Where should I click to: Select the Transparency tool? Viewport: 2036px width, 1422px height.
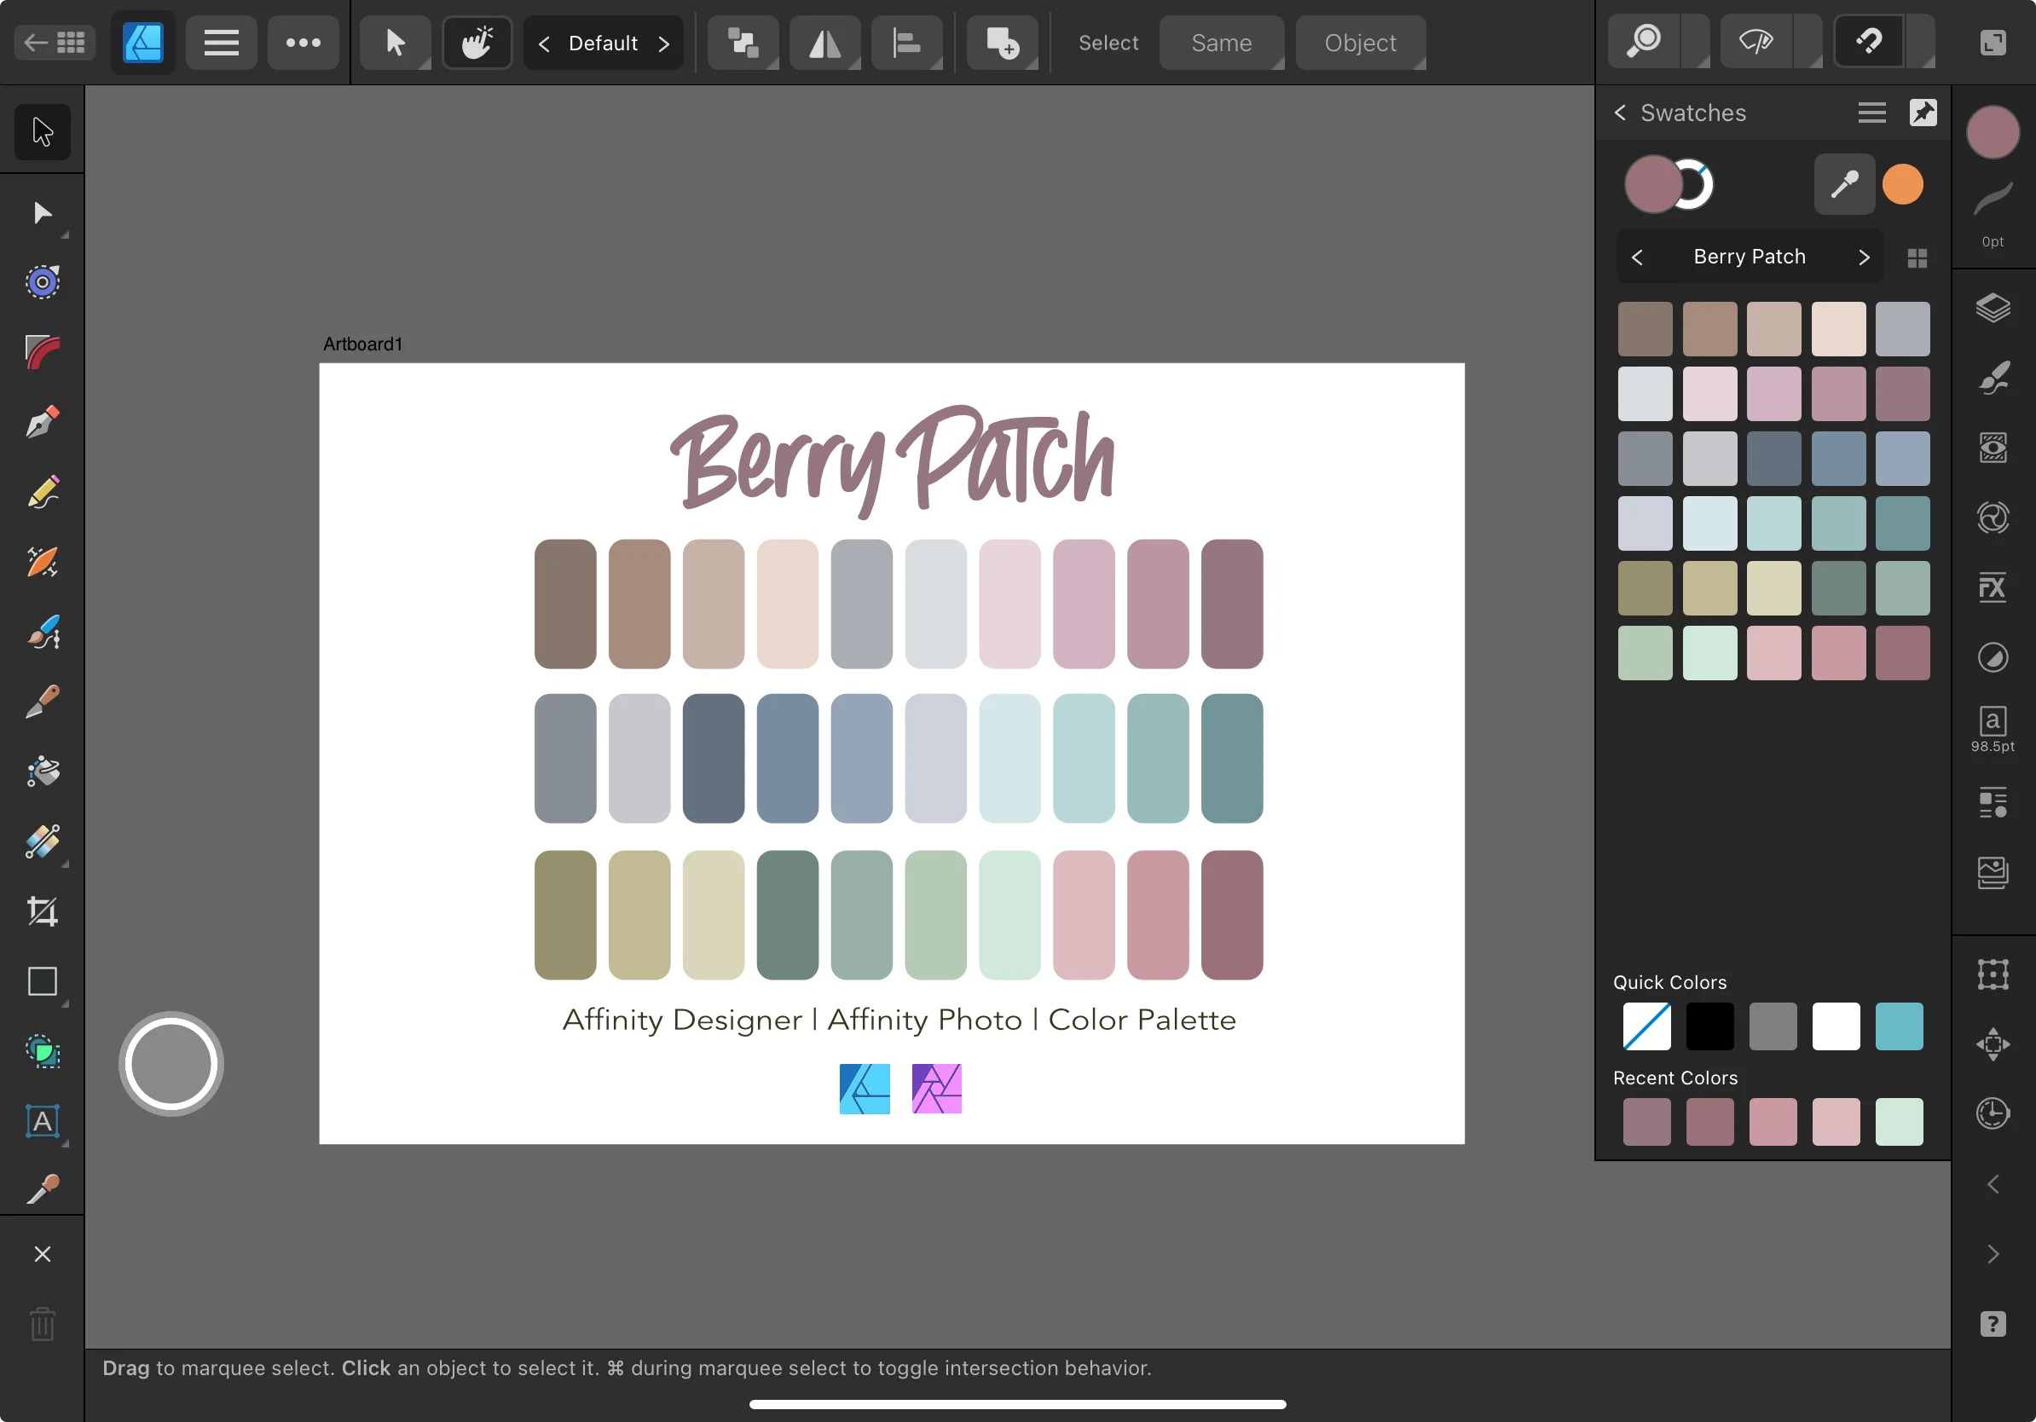point(42,841)
